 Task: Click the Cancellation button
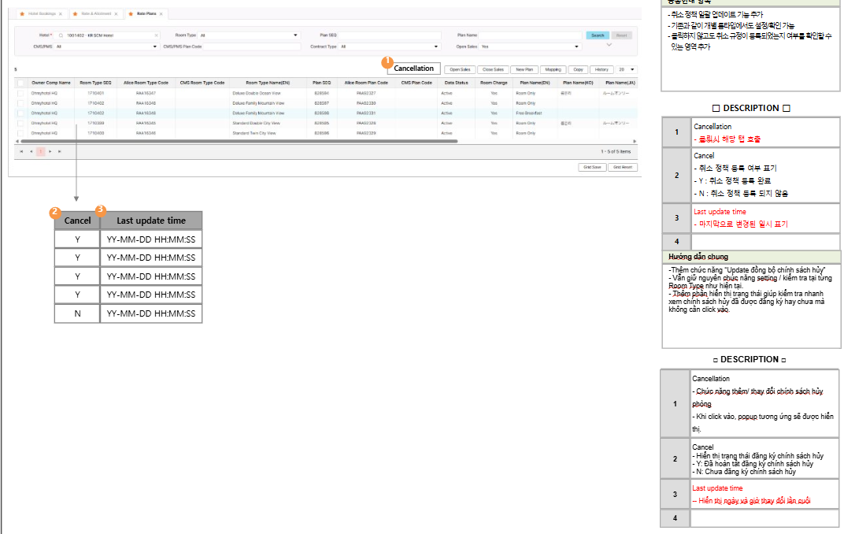tap(413, 69)
